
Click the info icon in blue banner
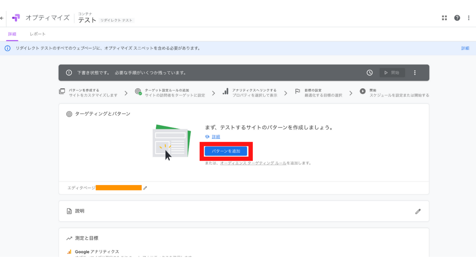tap(7, 48)
